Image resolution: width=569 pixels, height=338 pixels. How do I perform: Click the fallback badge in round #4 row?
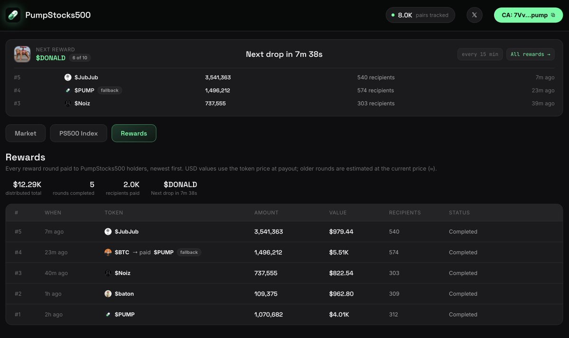(189, 252)
